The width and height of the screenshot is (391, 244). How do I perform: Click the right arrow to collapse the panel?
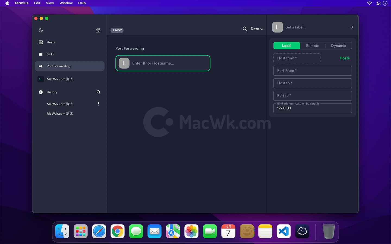(351, 27)
